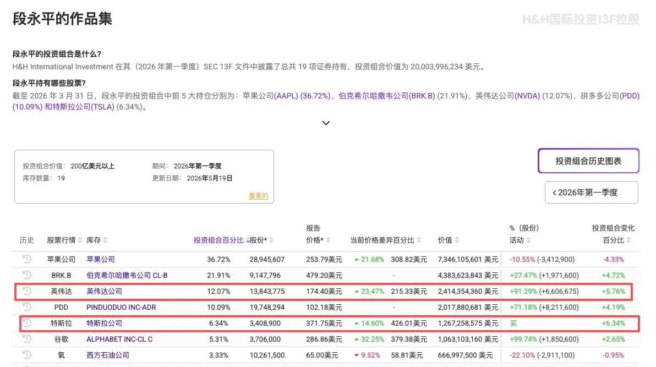
Task: Click the 历史 column header
Action: click(x=27, y=240)
